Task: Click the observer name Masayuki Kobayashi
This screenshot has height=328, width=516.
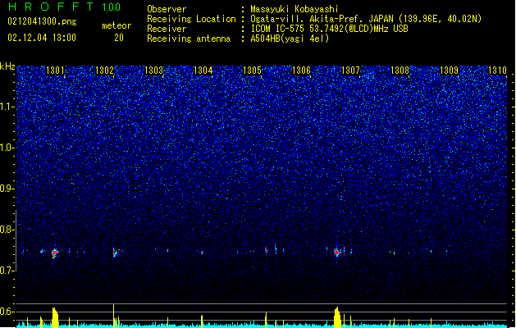Action: [x=295, y=9]
